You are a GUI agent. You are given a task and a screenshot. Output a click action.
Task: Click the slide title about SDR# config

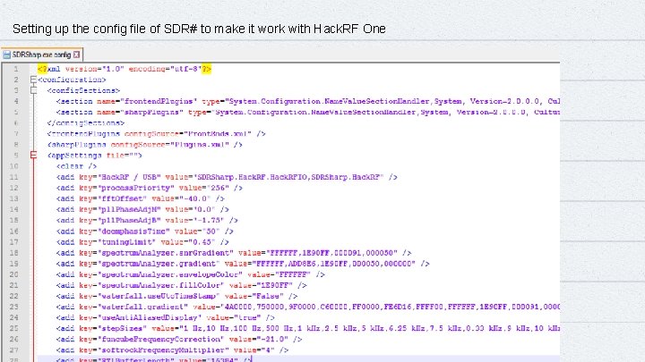pos(199,29)
